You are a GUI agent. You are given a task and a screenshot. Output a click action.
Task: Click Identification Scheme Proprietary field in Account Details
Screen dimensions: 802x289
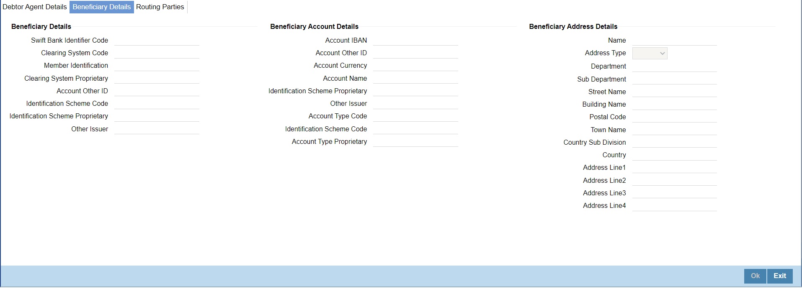click(415, 91)
